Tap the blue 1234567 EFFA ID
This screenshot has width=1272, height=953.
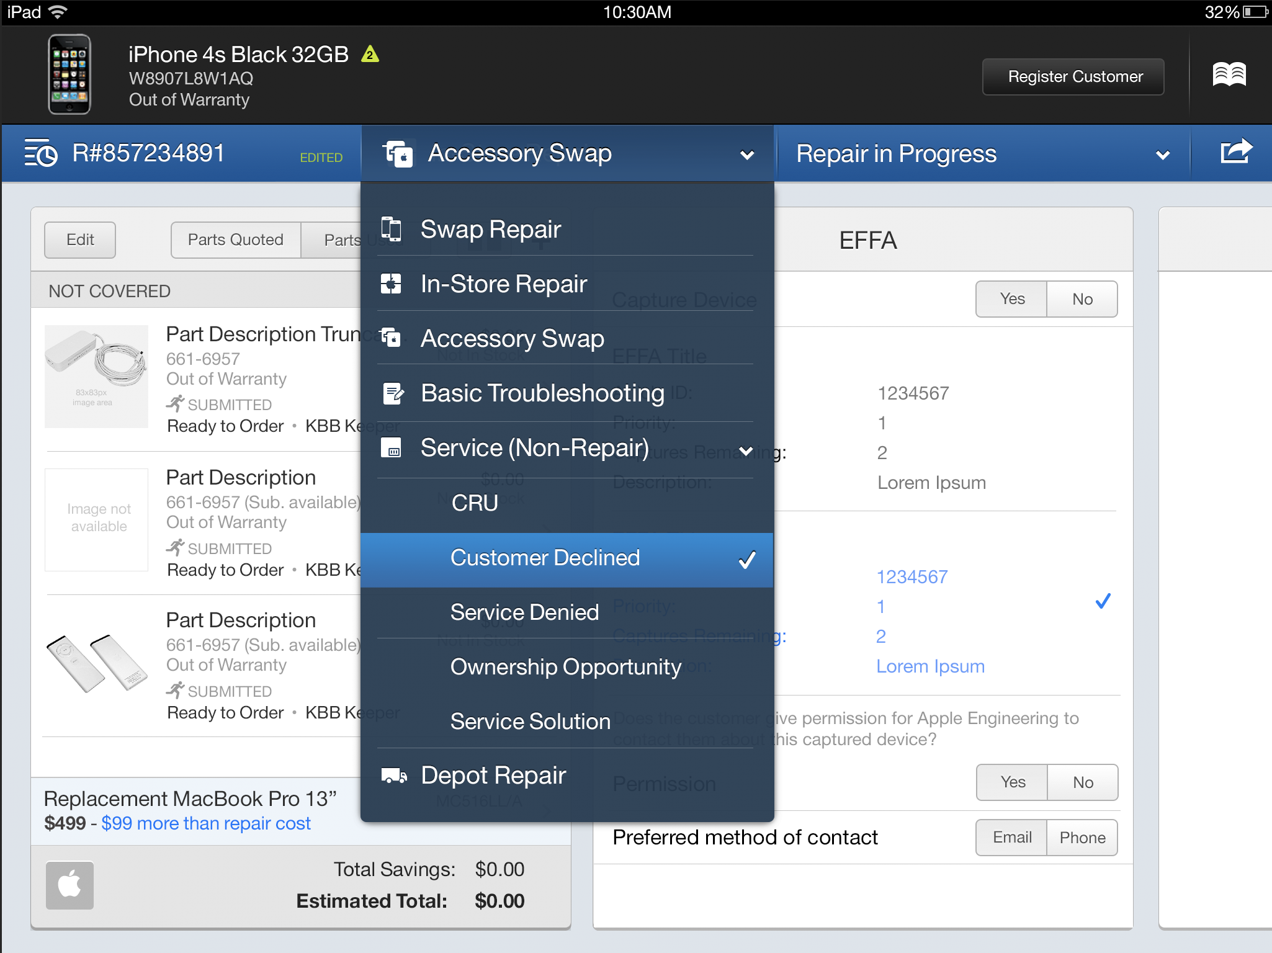(x=912, y=577)
